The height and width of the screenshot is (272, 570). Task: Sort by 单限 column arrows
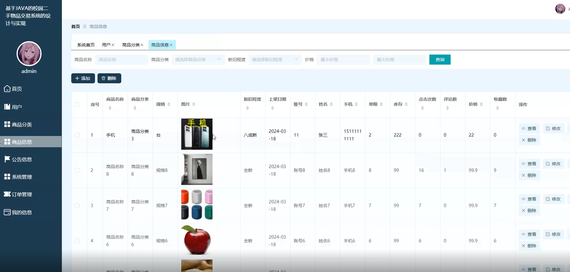coord(381,104)
